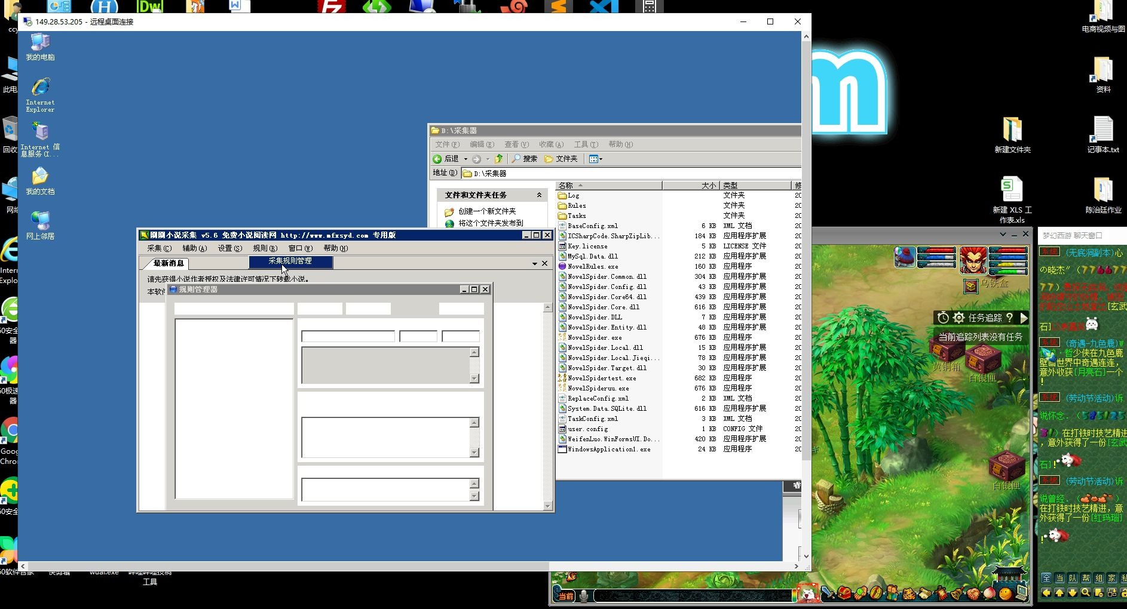Select WindowsApplication1.exe file

(604, 449)
